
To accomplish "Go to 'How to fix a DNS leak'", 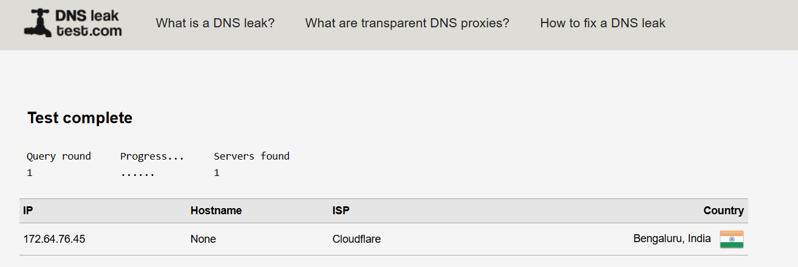I will 602,23.
